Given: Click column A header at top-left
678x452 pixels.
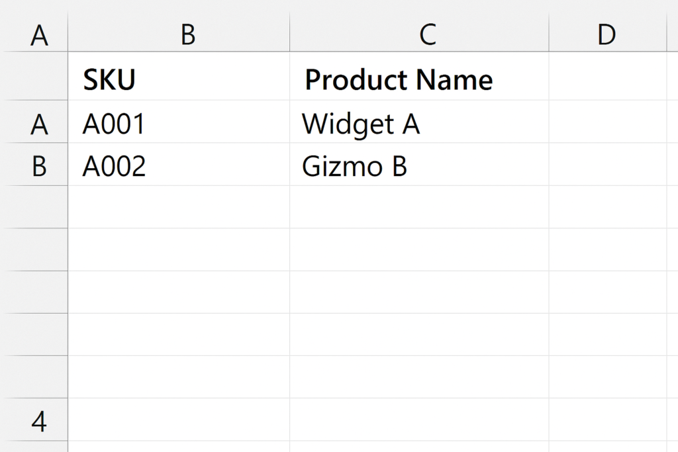Looking at the screenshot, I should pyautogui.click(x=36, y=32).
